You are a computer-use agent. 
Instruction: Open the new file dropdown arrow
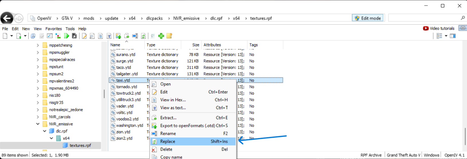click(11, 36)
